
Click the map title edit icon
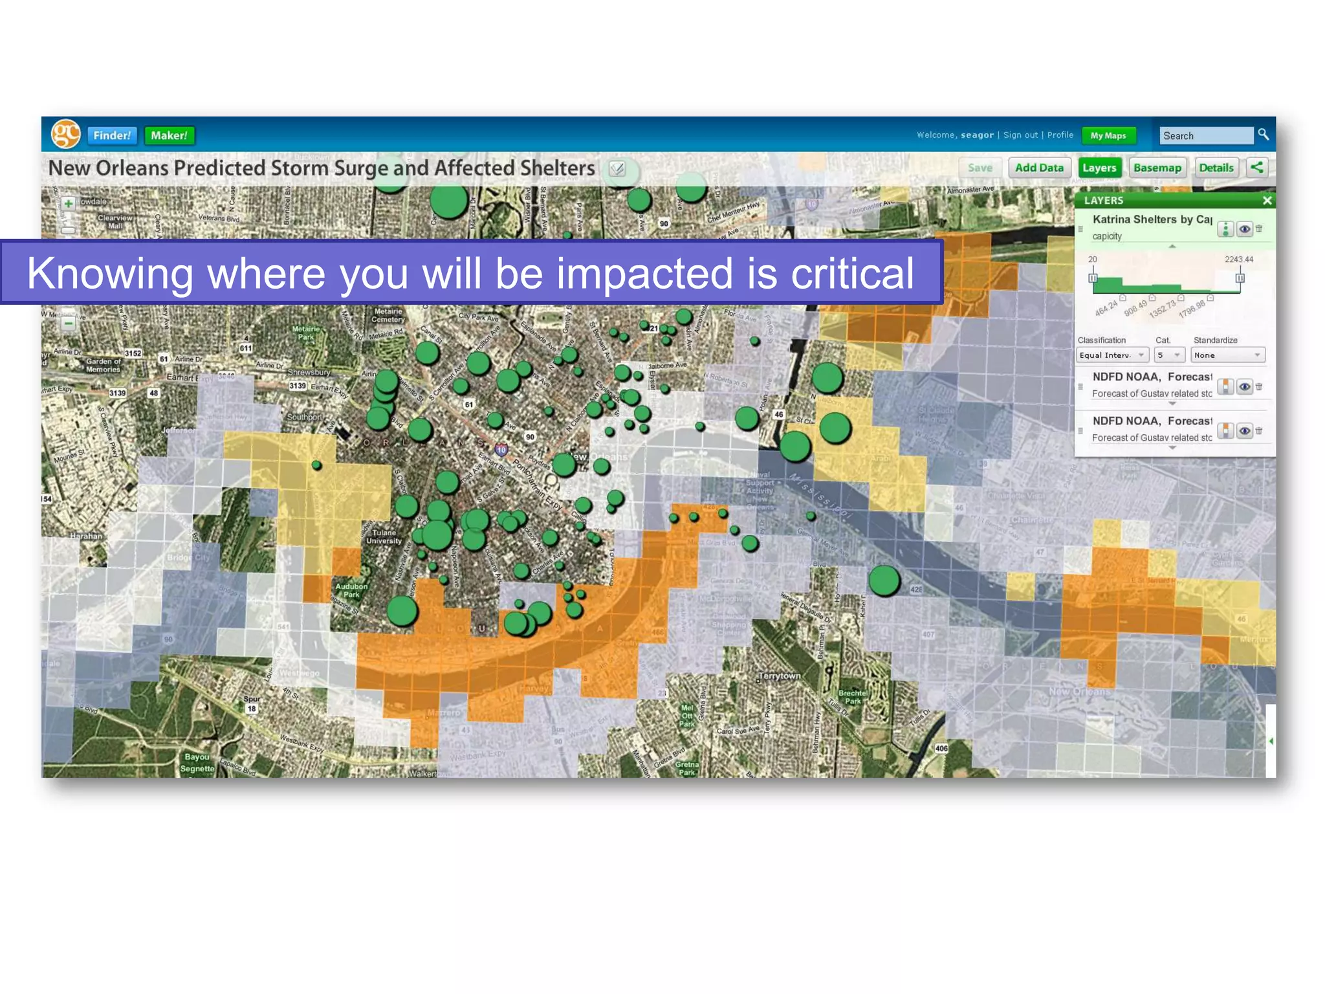617,169
